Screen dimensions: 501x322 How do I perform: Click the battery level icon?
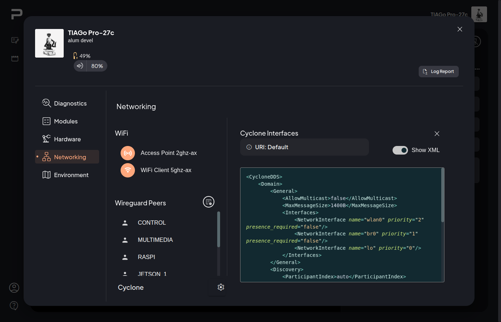coord(75,56)
